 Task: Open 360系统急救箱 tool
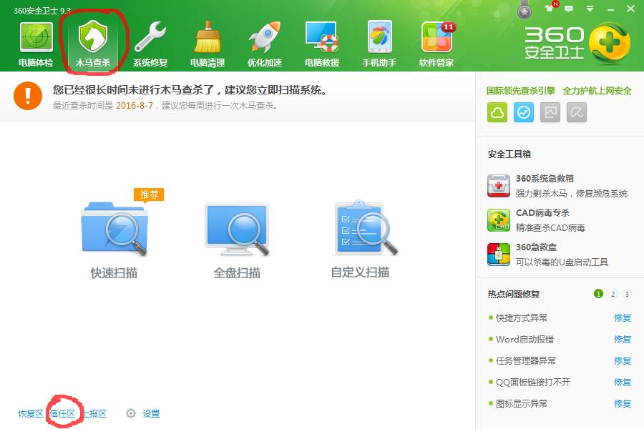[x=544, y=179]
